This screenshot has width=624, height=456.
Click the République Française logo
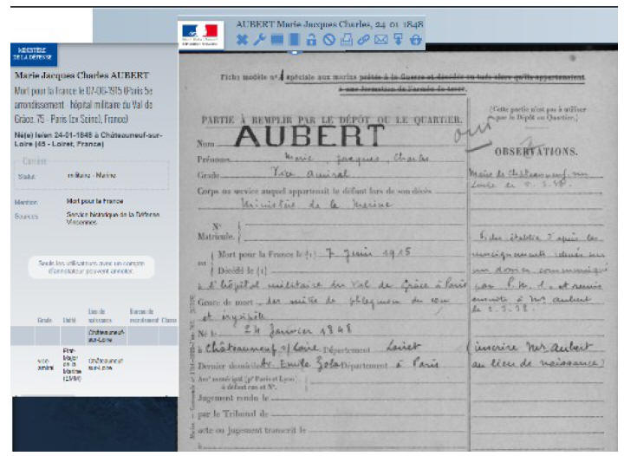[200, 35]
